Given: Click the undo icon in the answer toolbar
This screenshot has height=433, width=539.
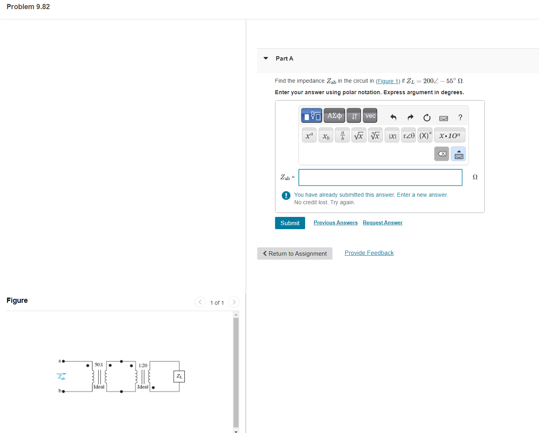Looking at the screenshot, I should click(x=393, y=117).
